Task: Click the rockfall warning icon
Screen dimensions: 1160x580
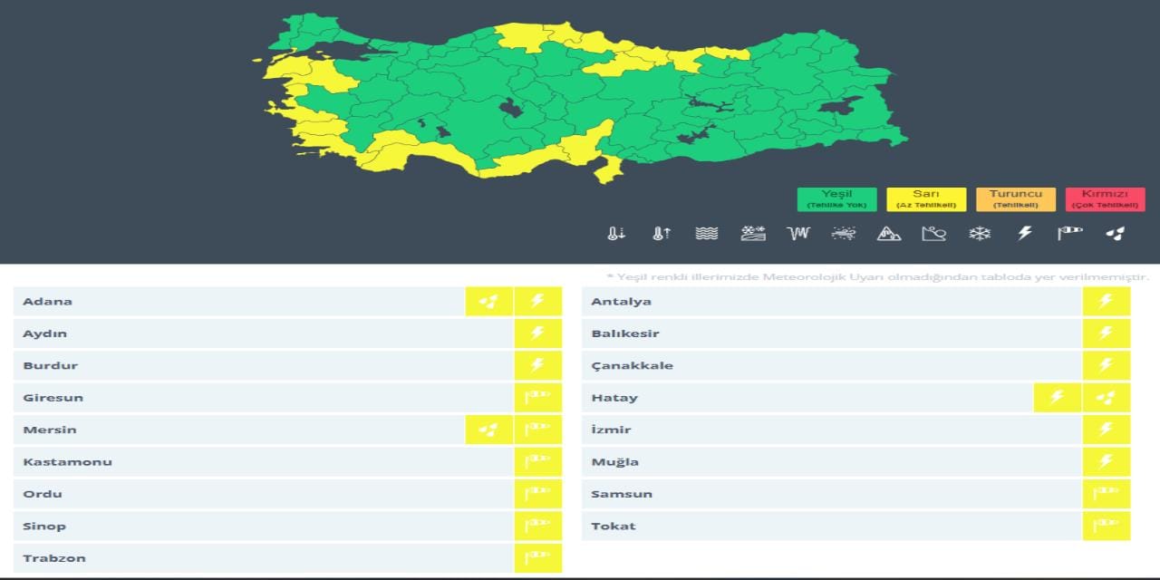Action: [933, 233]
